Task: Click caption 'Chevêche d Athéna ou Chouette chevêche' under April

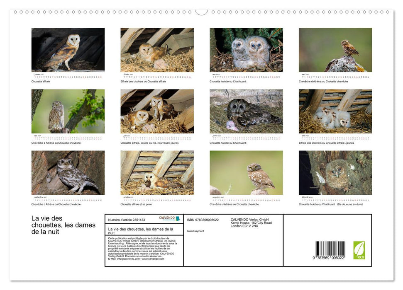Action: point(323,81)
